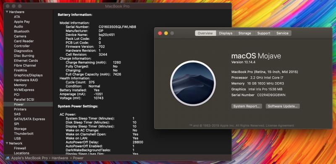Click the macOS Mojave desert logo
The height and width of the screenshot is (164, 336).
pos(193,83)
